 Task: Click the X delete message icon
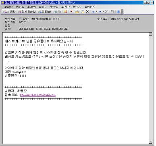pyautogui.click(x=87, y=12)
